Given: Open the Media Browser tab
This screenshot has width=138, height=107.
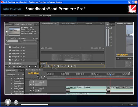Looking at the screenshot, I should pos(11,71).
